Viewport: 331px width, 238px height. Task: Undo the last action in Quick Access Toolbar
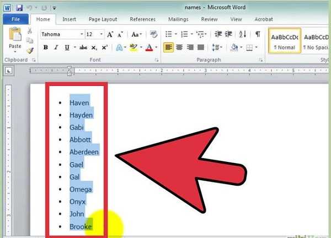[29, 8]
